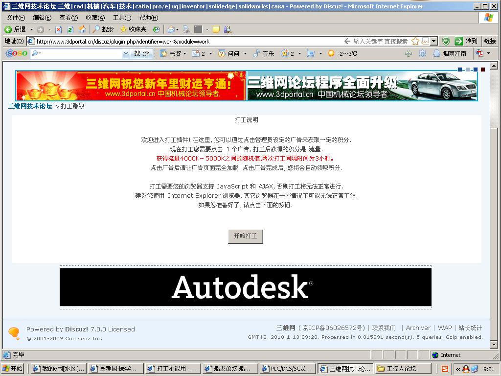Screen dimensions: 501x376
Task: Expand the Forward button history dropdown
Action: 49,29
